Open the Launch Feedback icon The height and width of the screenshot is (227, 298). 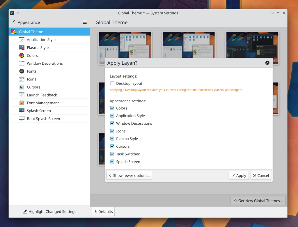pyautogui.click(x=21, y=95)
